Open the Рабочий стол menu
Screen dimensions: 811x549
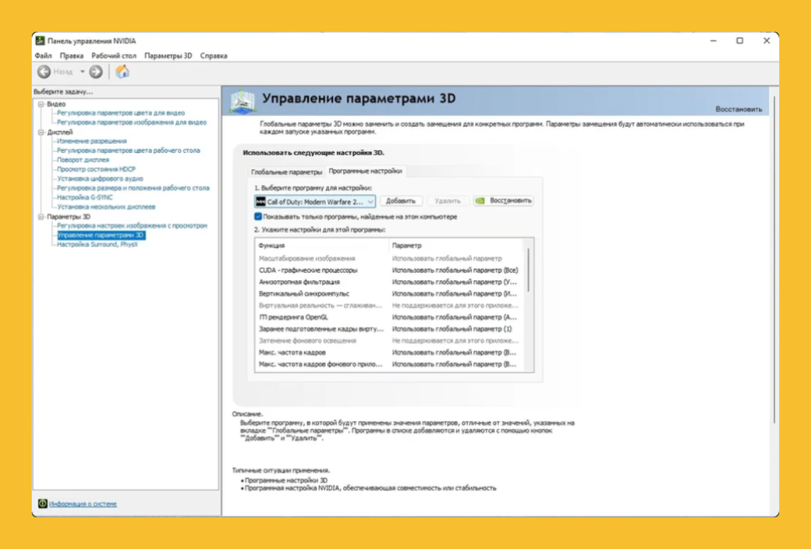[114, 55]
